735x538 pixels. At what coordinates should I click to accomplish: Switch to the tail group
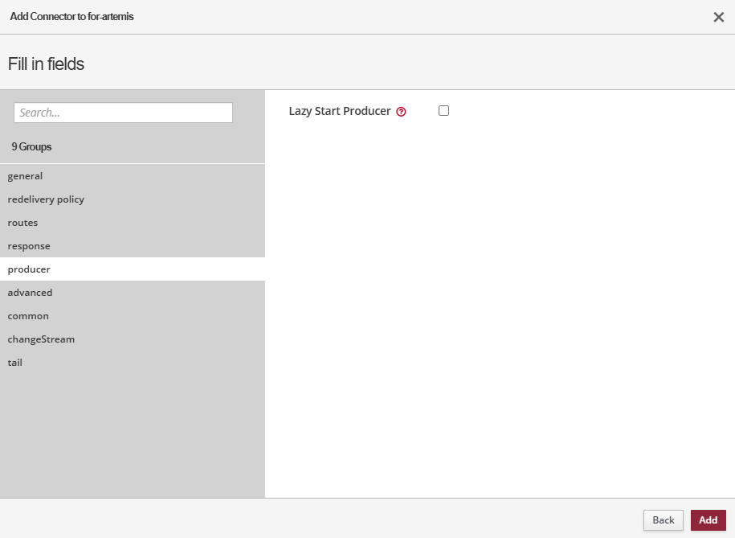(15, 363)
